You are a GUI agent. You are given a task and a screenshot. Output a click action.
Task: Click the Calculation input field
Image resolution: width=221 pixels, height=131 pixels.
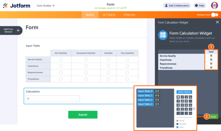(53, 98)
